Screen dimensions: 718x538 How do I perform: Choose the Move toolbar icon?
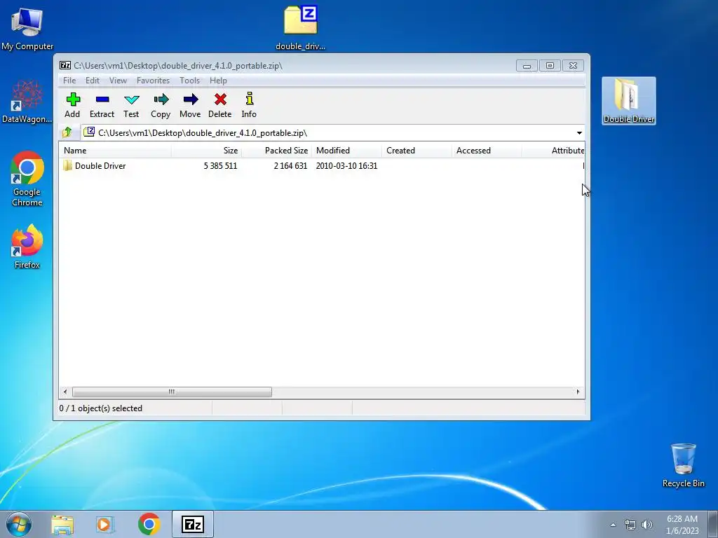(x=190, y=105)
